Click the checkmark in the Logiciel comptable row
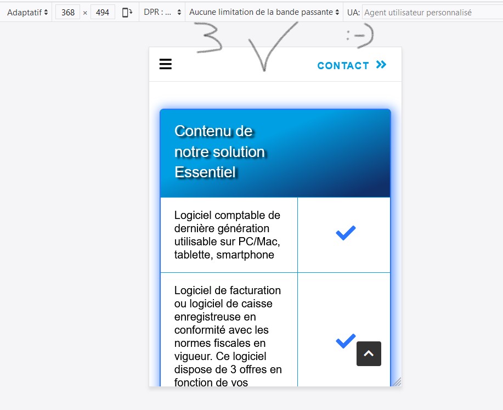503x410 pixels. pos(346,233)
